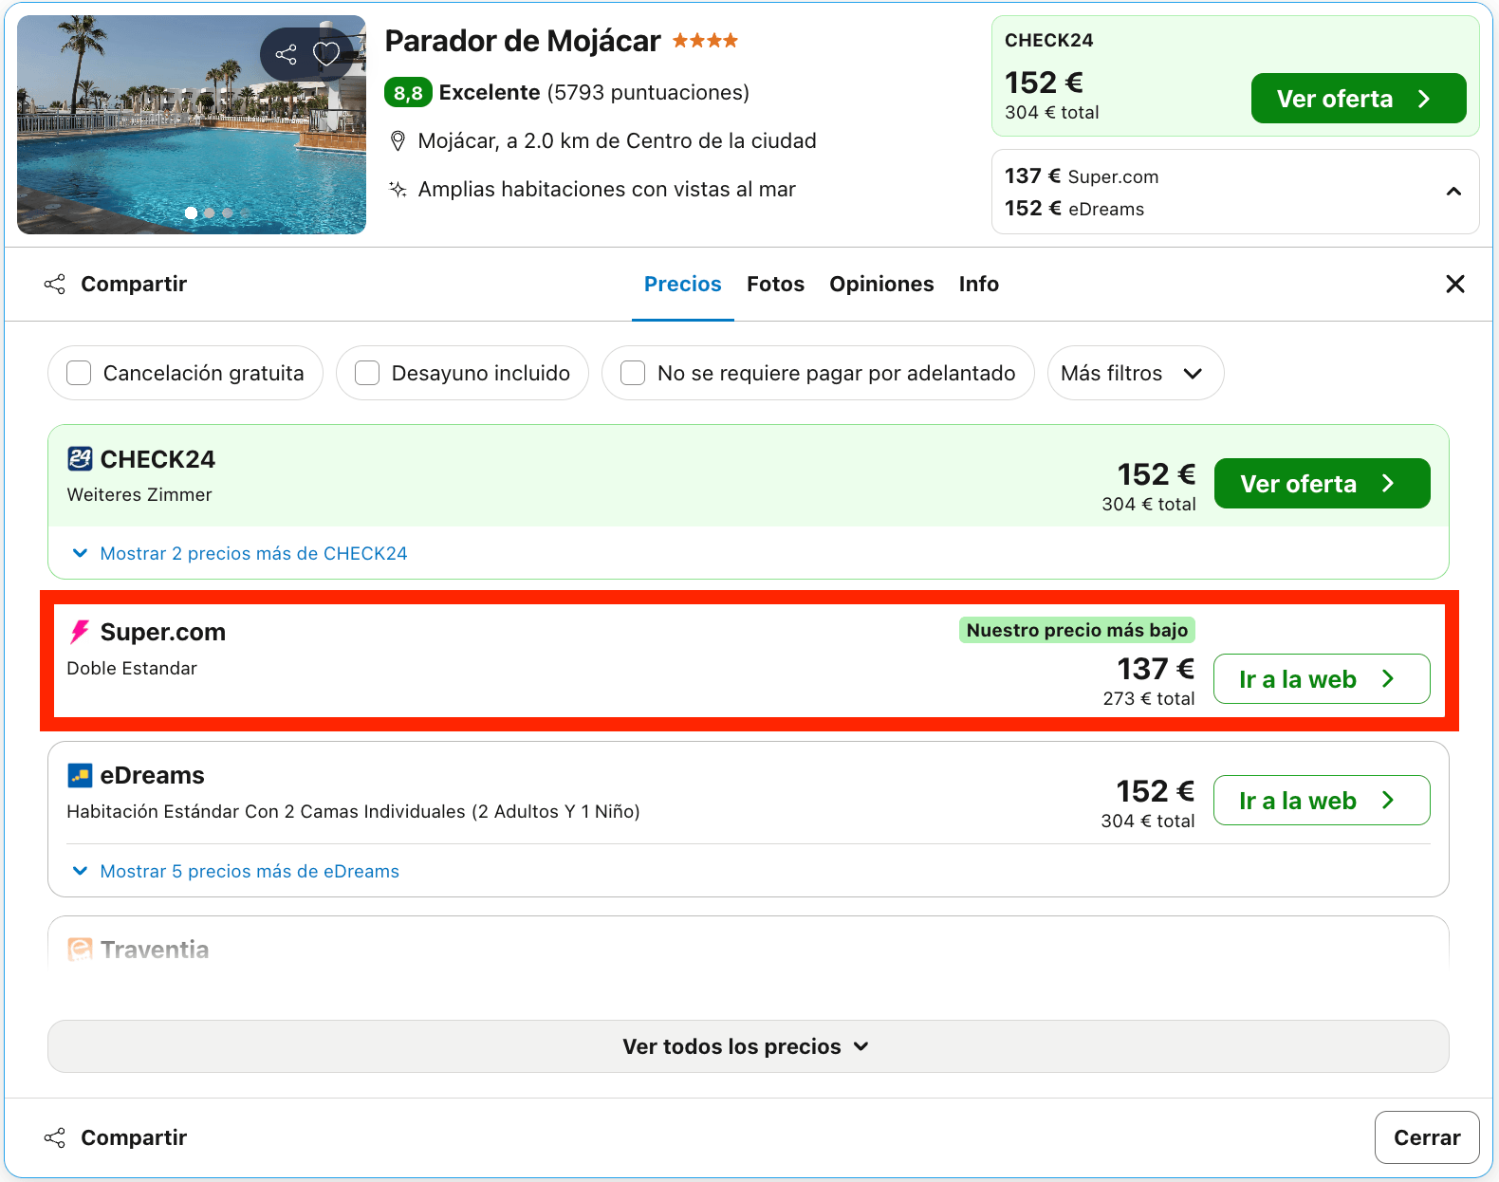Collapse the Super.com and eDreams price summary

tap(1453, 192)
